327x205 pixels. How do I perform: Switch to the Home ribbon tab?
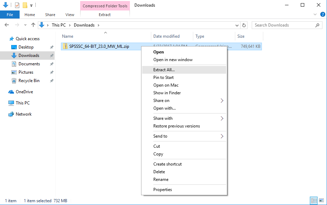(30, 15)
